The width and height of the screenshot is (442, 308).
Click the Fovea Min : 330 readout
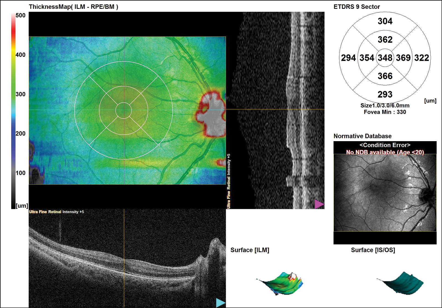[385, 112]
